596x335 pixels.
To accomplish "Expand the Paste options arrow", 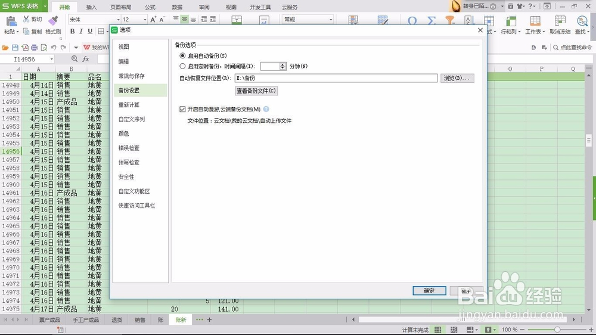I will click(17, 32).
